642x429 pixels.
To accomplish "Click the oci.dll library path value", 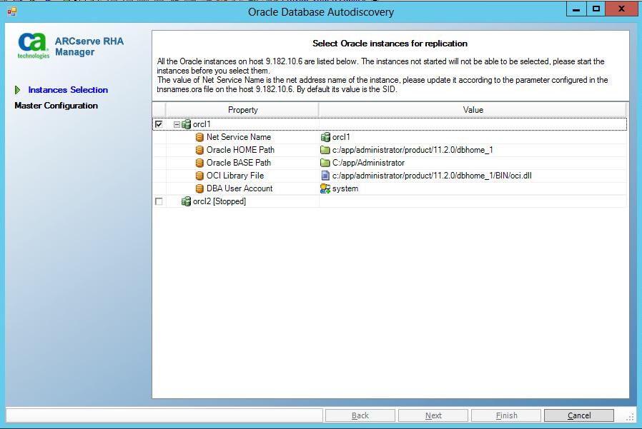I will (x=432, y=176).
